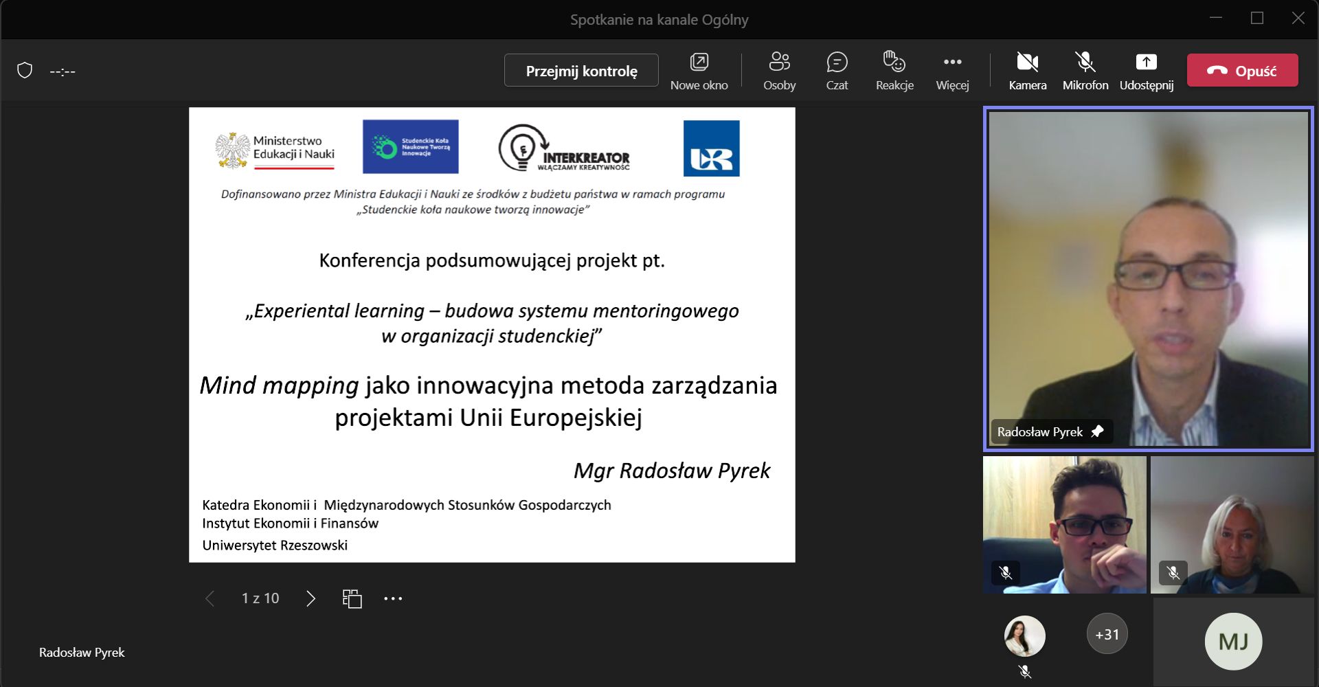Open the slide grid view icon
Viewport: 1319px width, 687px height.
click(352, 598)
